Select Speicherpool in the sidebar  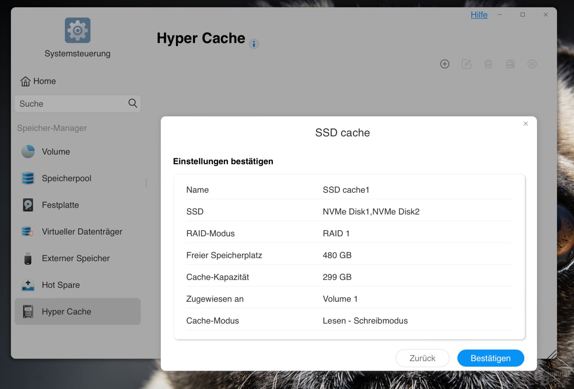[66, 178]
